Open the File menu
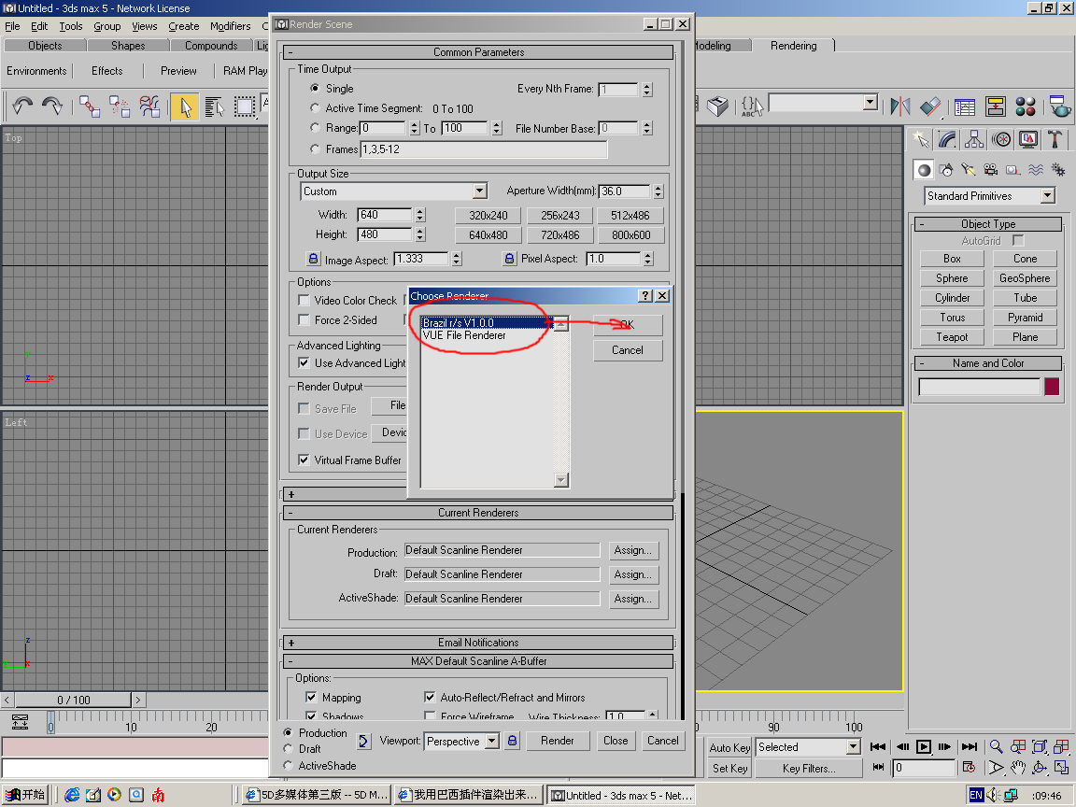 pos(12,26)
